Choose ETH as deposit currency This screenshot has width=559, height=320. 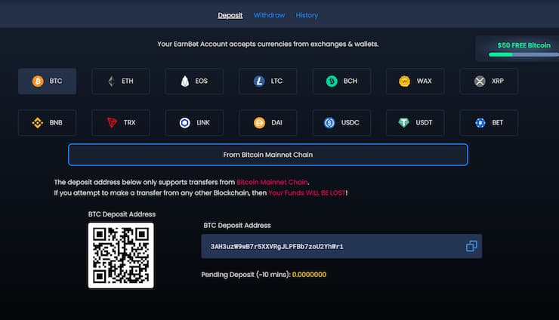[121, 82]
